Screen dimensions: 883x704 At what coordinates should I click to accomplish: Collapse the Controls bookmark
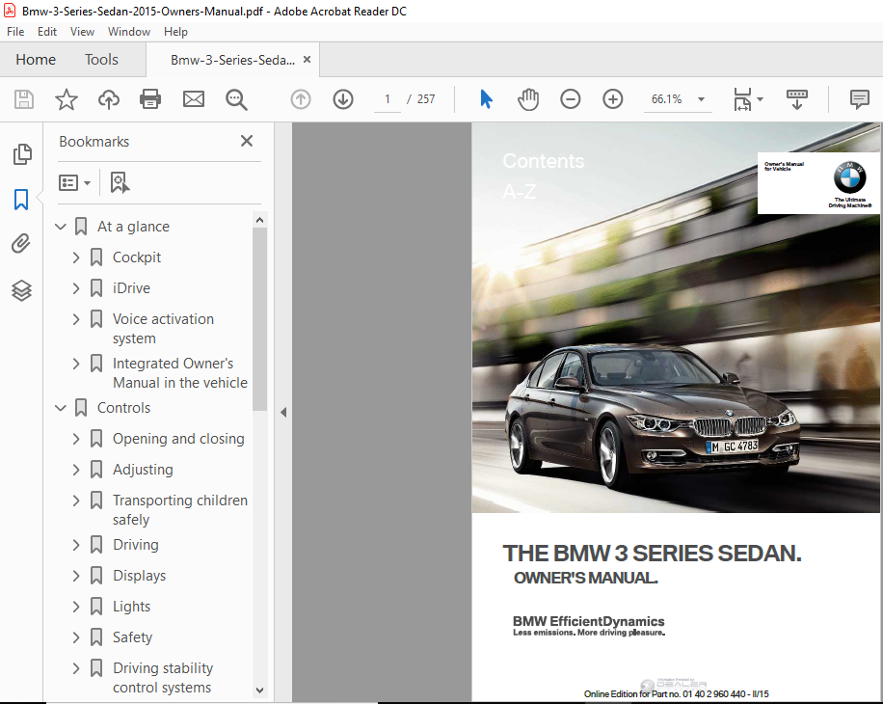[x=61, y=408]
